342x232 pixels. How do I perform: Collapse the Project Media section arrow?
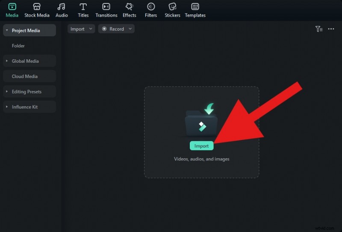(x=7, y=30)
